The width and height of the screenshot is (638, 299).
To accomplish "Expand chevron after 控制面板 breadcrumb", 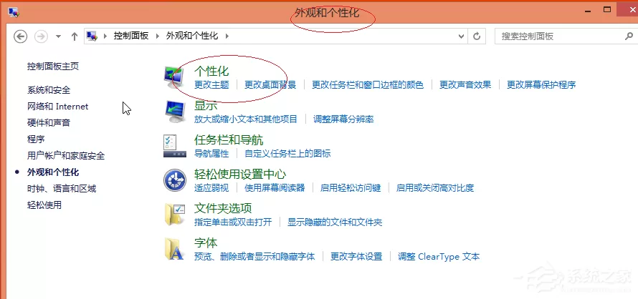I will click(x=158, y=36).
